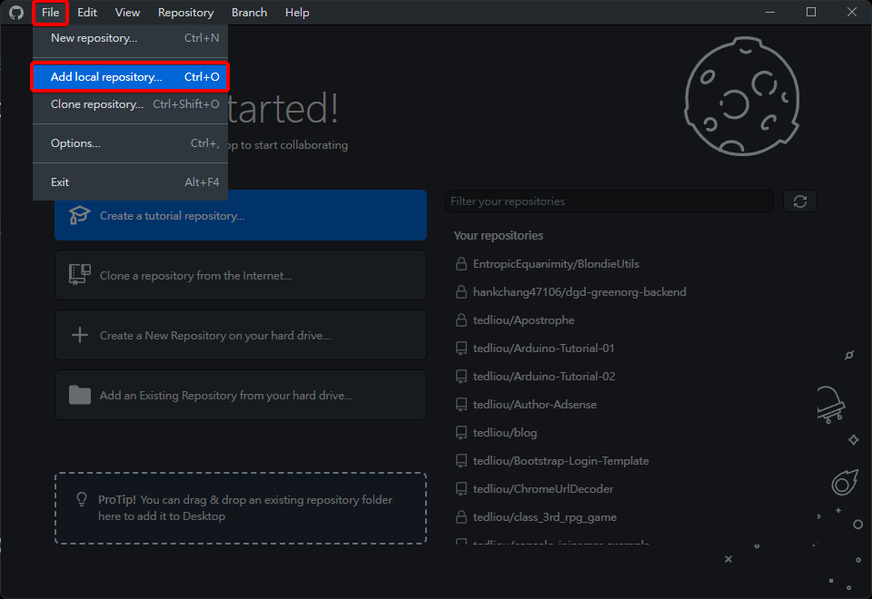Choose New repository... from File menu
The width and height of the screenshot is (872, 599).
coord(130,38)
